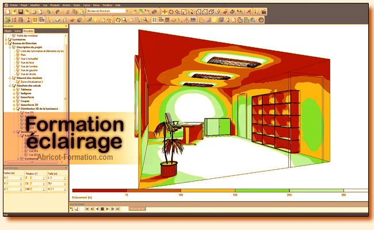Select the red cross move tool
This screenshot has height=230, width=374.
(165, 11)
